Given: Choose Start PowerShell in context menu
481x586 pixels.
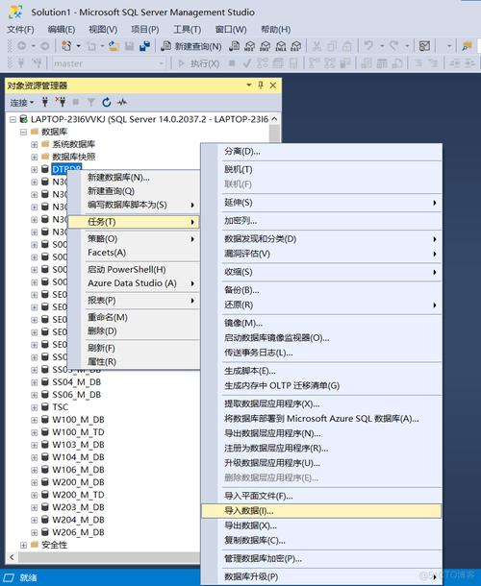Looking at the screenshot, I should click(135, 269).
